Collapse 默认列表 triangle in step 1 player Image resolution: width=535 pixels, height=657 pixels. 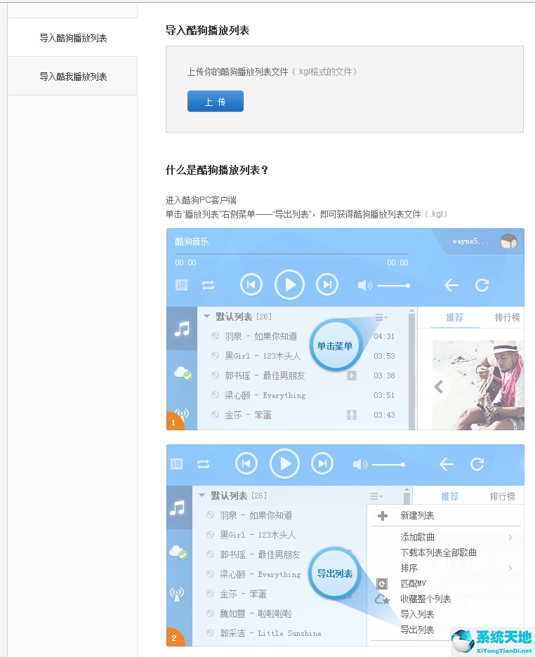pyautogui.click(x=206, y=317)
